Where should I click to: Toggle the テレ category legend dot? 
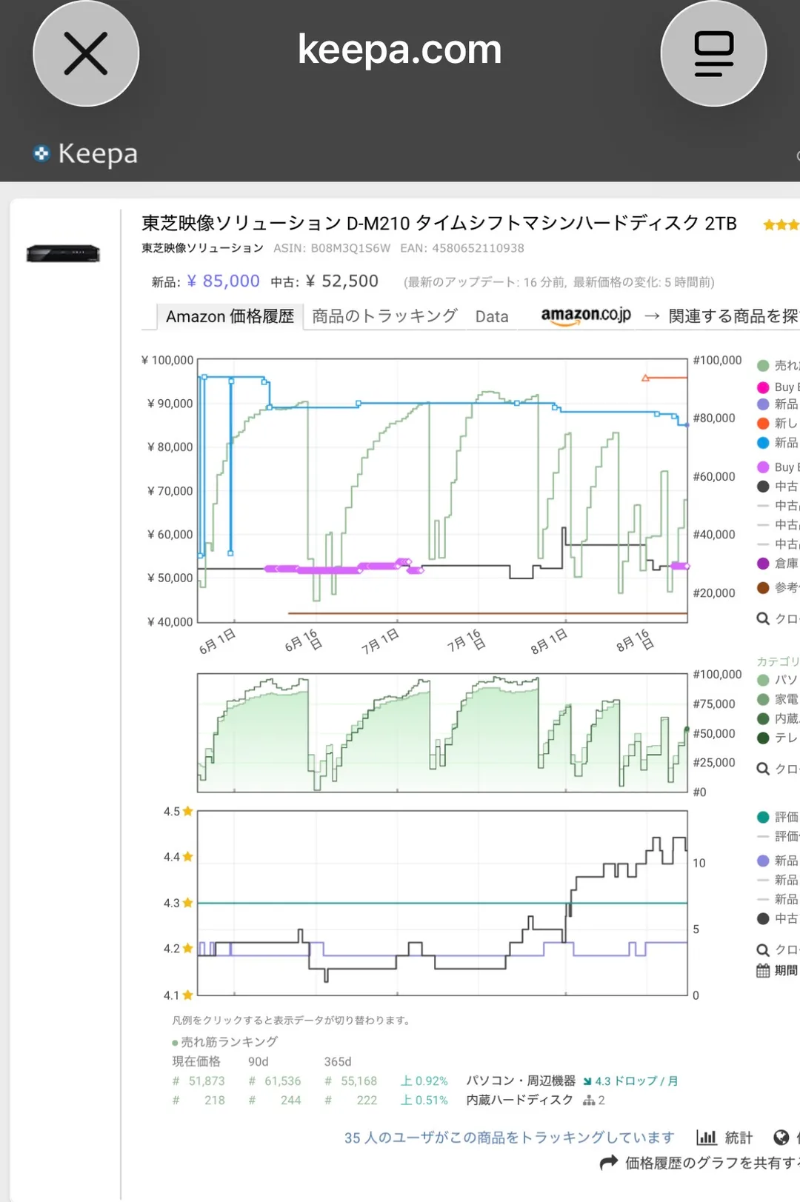763,738
